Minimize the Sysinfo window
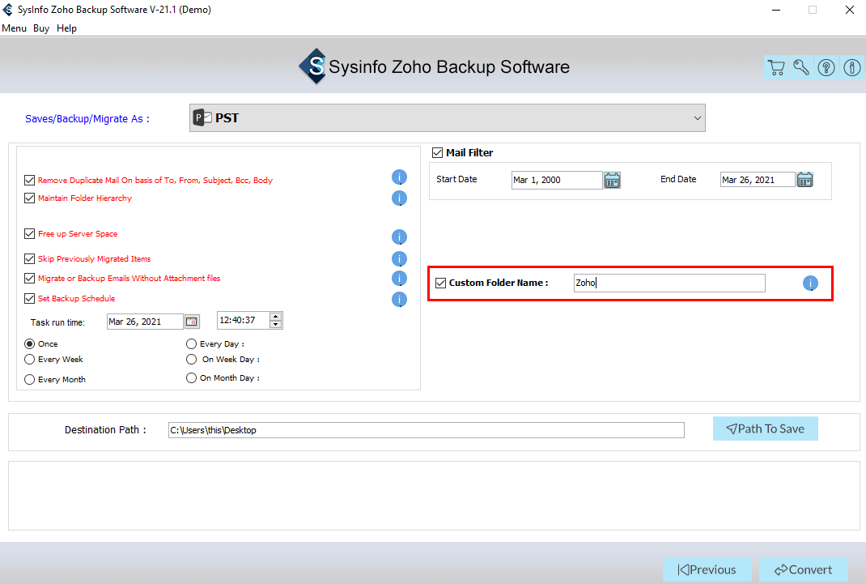 [776, 10]
